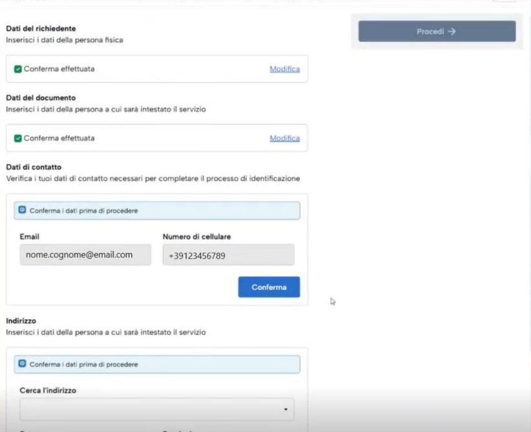This screenshot has width=531, height=432.
Task: Click the dropdown arrow in the address search
Action: pos(286,410)
